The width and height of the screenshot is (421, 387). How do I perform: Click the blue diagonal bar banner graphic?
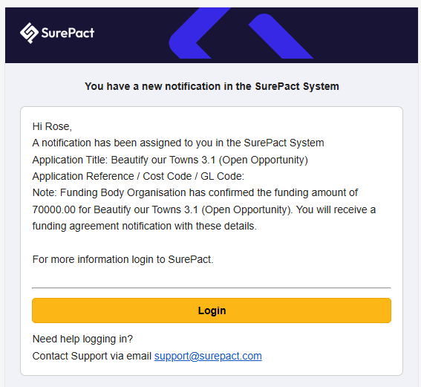pyautogui.click(x=281, y=36)
